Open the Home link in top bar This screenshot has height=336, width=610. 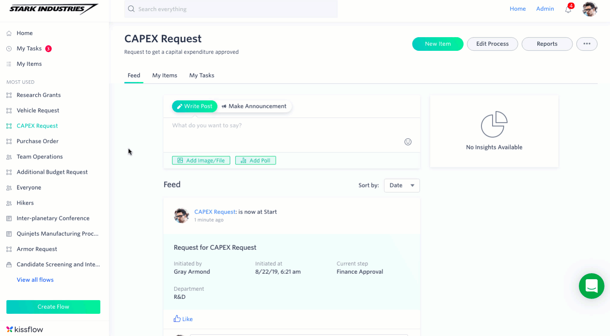click(x=518, y=9)
